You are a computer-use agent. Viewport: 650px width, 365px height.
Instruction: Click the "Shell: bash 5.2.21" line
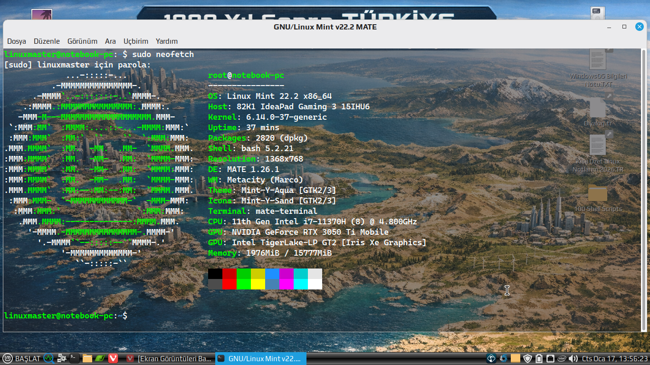click(x=251, y=148)
